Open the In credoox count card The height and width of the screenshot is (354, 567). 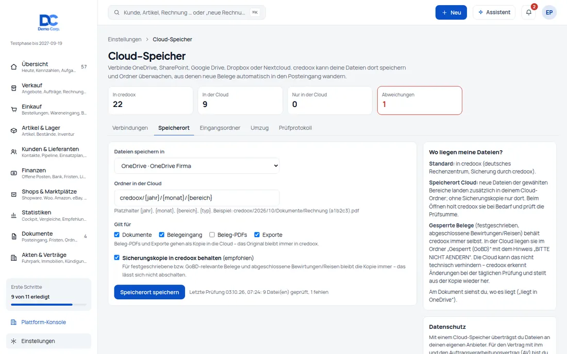pos(151,100)
